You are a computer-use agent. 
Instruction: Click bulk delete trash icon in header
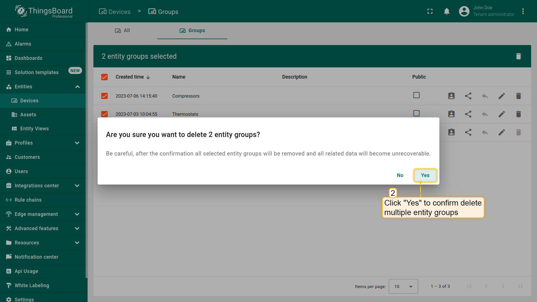pyautogui.click(x=518, y=56)
